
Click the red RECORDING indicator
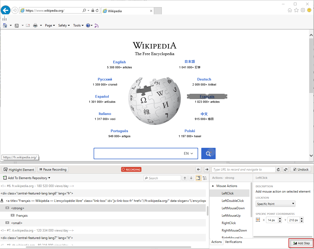click(131, 170)
